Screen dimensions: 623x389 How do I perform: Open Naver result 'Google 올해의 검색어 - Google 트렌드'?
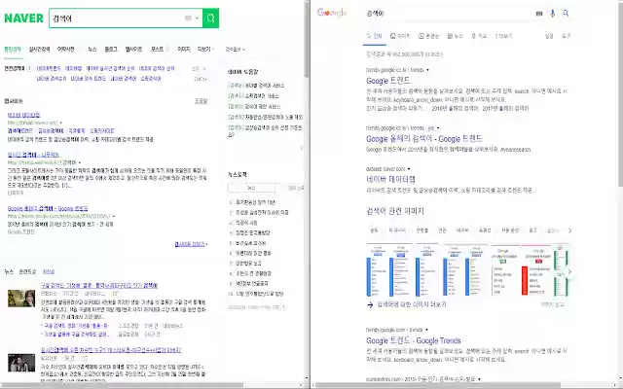48,208
